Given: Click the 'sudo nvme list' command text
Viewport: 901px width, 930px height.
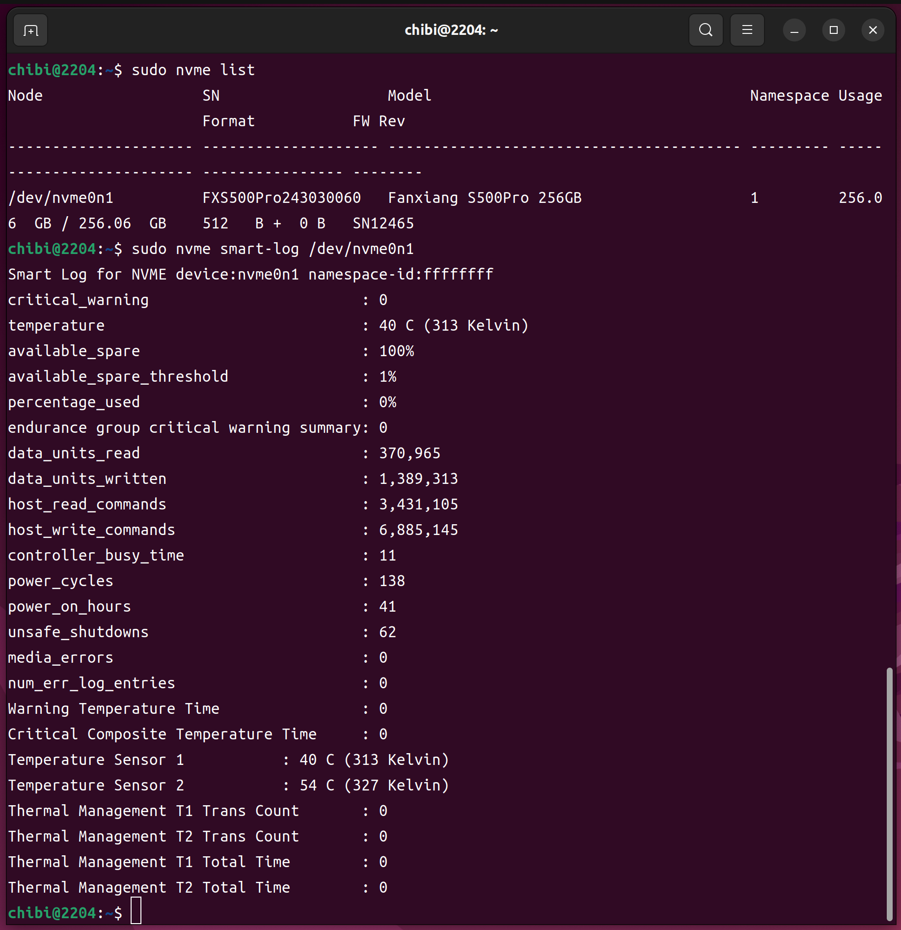Looking at the screenshot, I should (193, 70).
